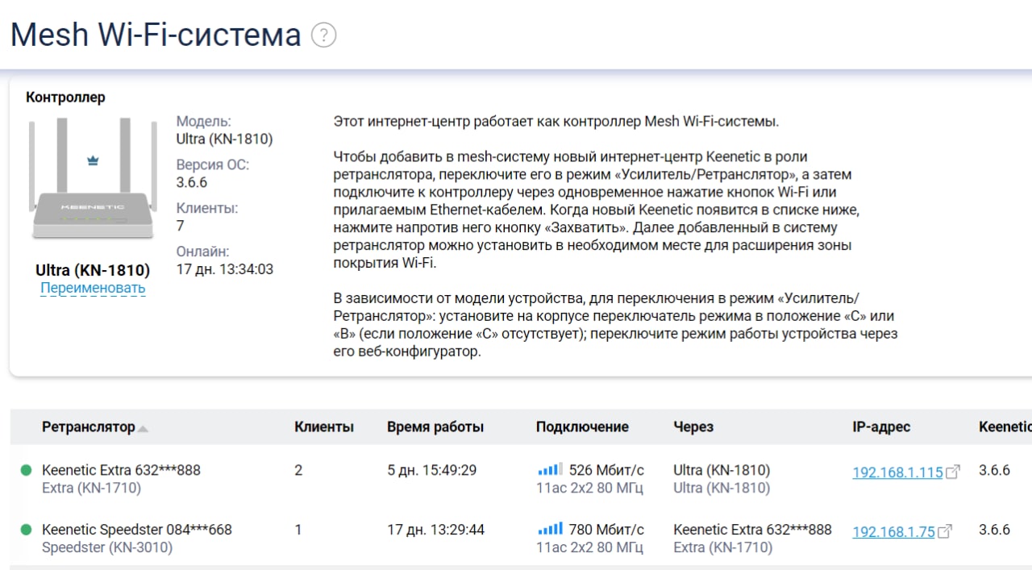Viewport: 1032px width, 570px height.
Task: Open the 192.168.1.75 link
Action: coord(893,532)
